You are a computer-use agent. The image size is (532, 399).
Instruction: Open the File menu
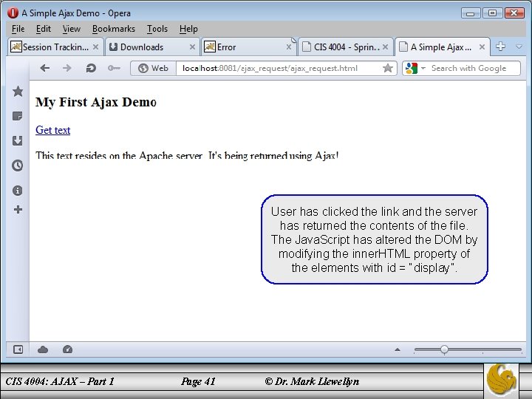tap(18, 29)
